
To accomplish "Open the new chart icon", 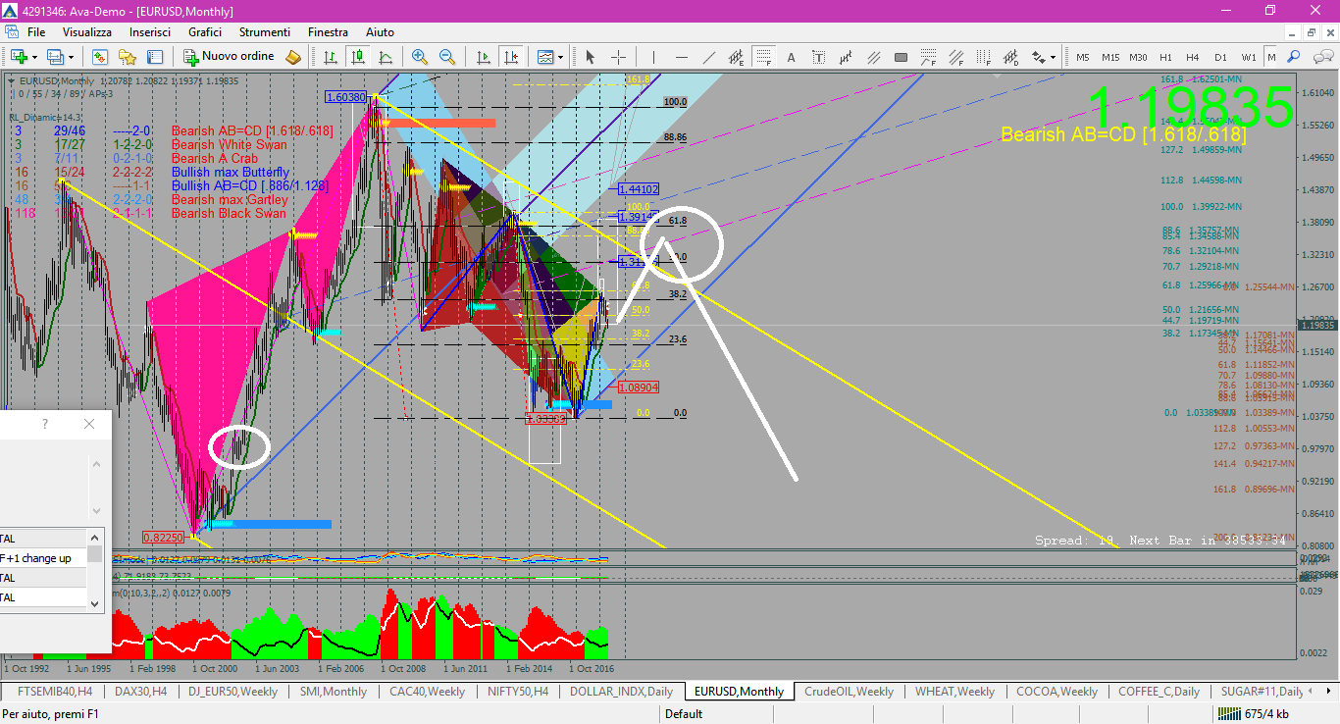I will click(19, 57).
